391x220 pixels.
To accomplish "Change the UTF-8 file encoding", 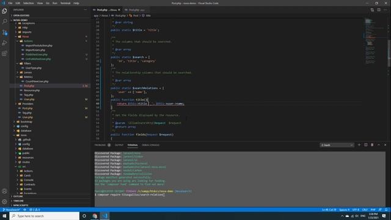I will (x=356, y=210).
